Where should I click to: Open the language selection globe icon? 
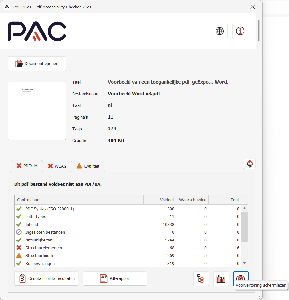point(219,31)
